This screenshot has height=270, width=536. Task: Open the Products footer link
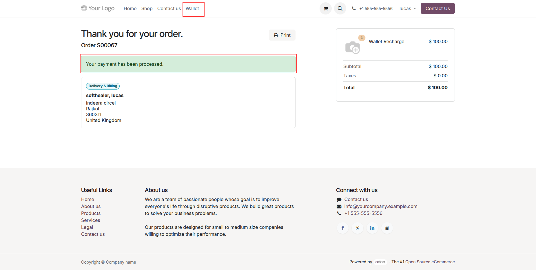[91, 213]
